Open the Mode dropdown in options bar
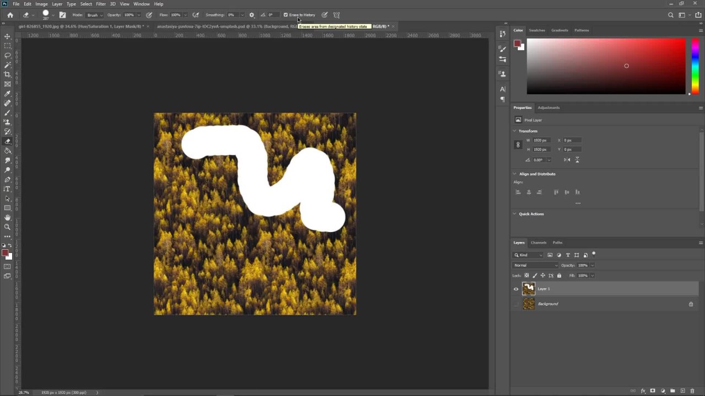The height and width of the screenshot is (396, 705). 94,15
